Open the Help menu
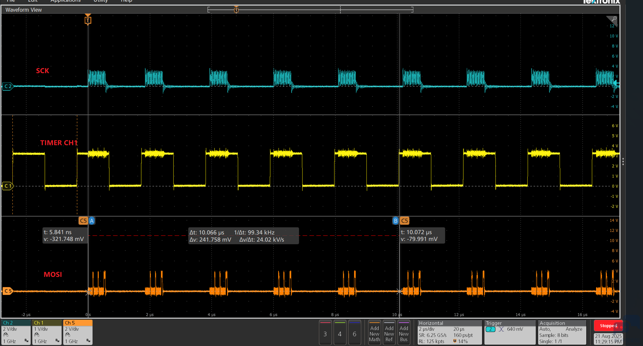The image size is (643, 346). tap(126, 1)
